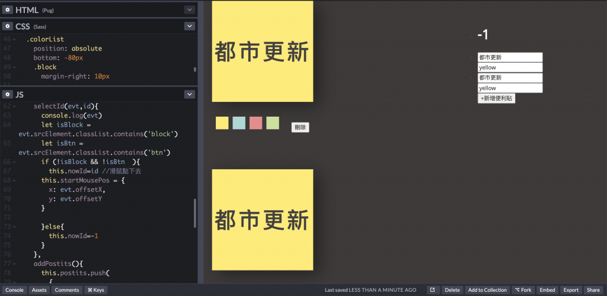This screenshot has height=296, width=607.
Task: Click the HTML panel title
Action: [x=27, y=10]
